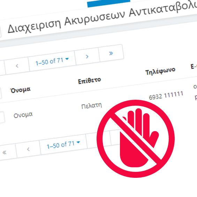Screen dimensions: 197x197
Task: Sort by the Επίθετο column header
Action: coord(89,81)
